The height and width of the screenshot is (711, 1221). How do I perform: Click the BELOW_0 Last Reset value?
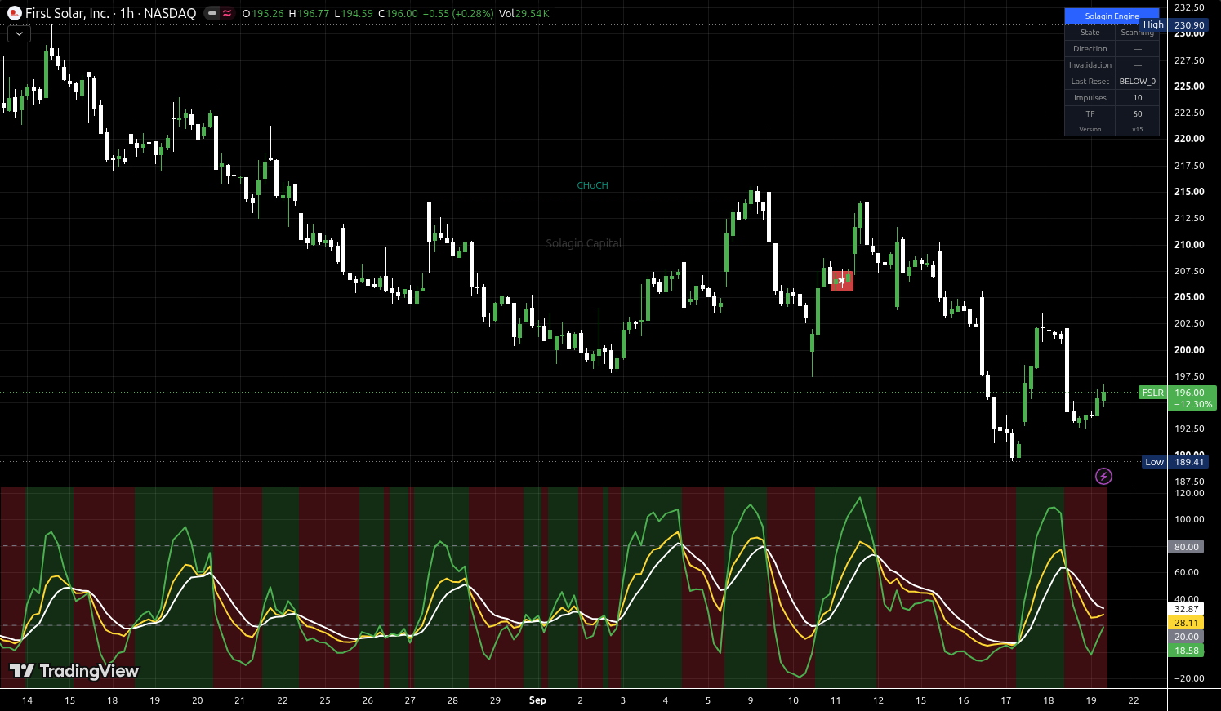coord(1138,82)
